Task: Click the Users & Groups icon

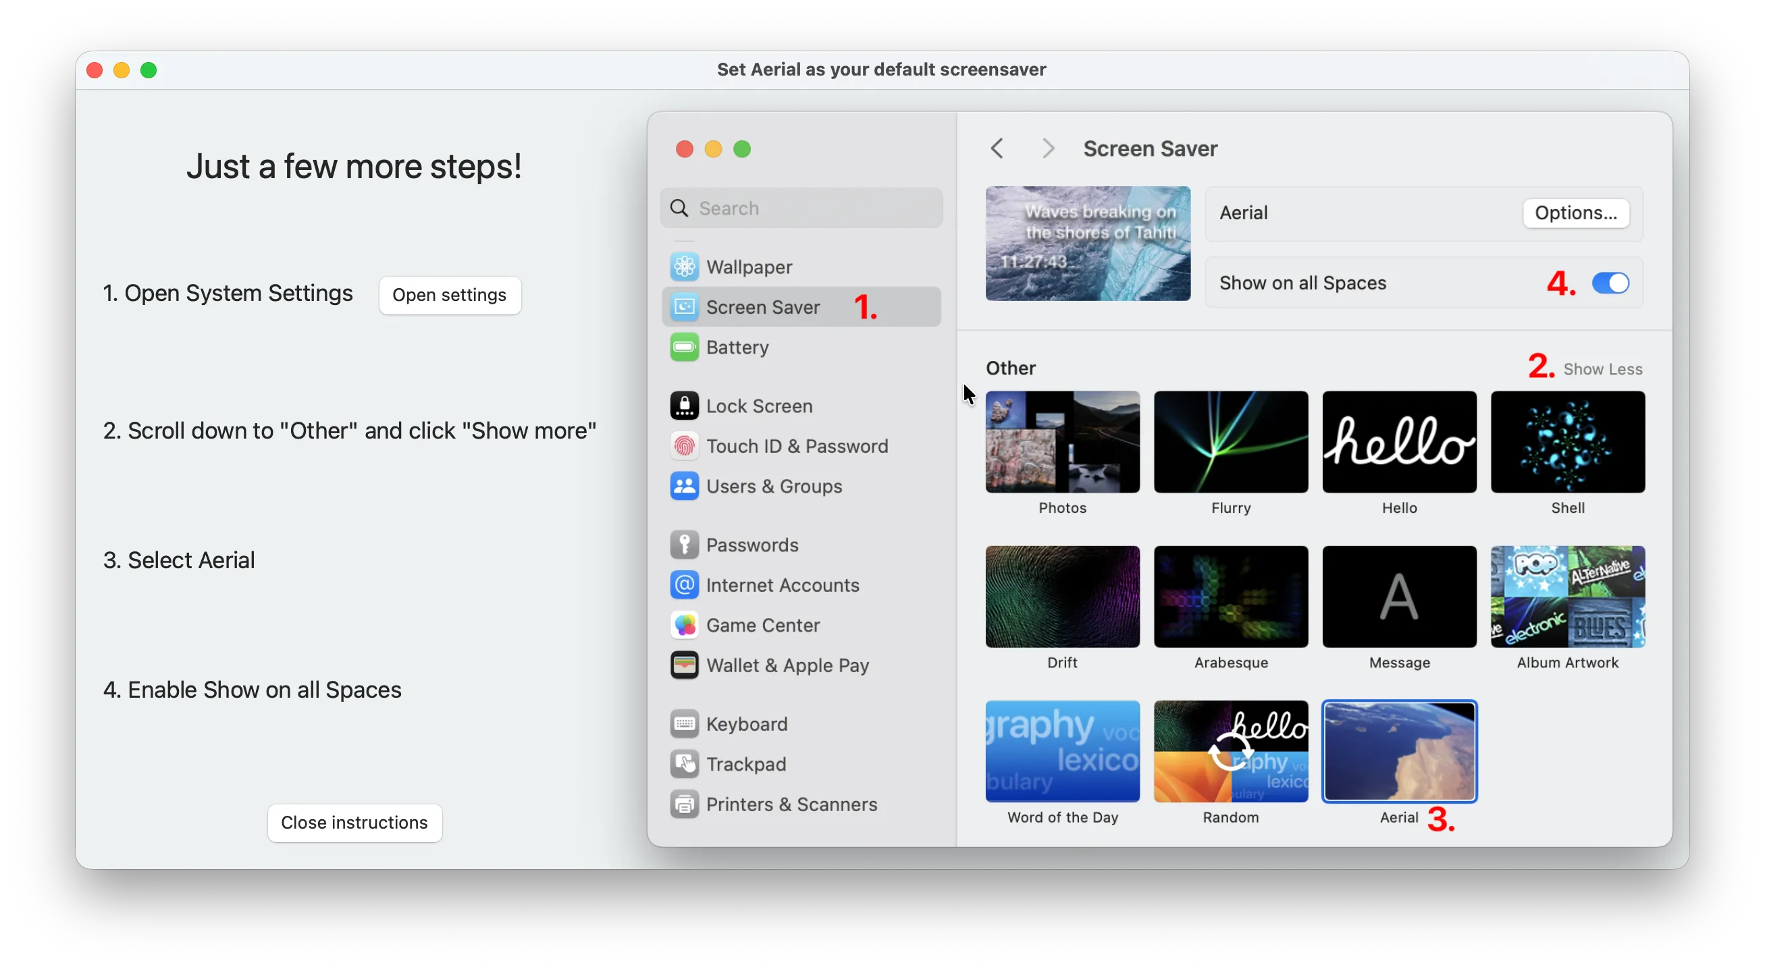Action: coord(684,487)
